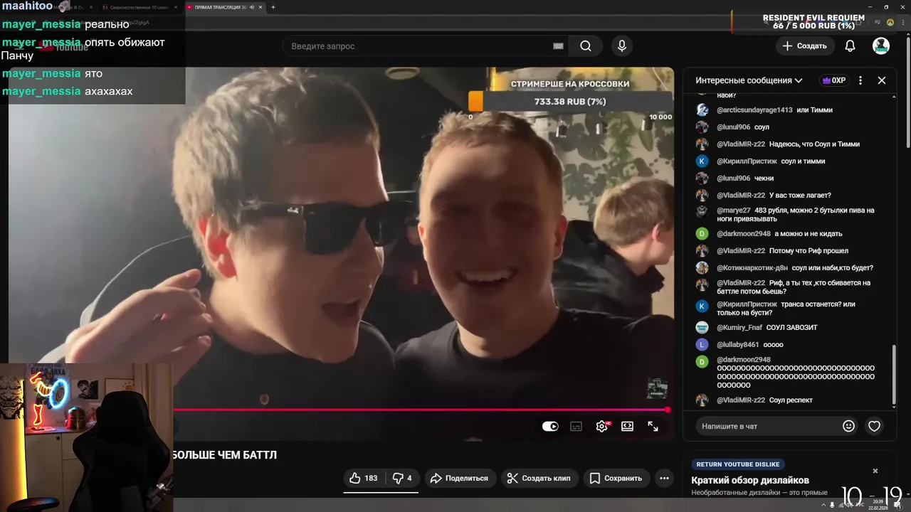
Task: Click @arcticsundayrage1413 username in chat
Action: tap(754, 110)
